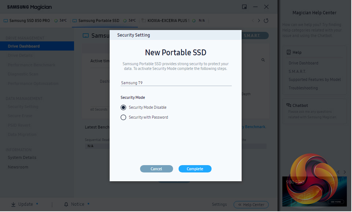This screenshot has height=212, width=352.
Task: Open Security Setting sidebar item
Action: pyautogui.click(x=23, y=107)
